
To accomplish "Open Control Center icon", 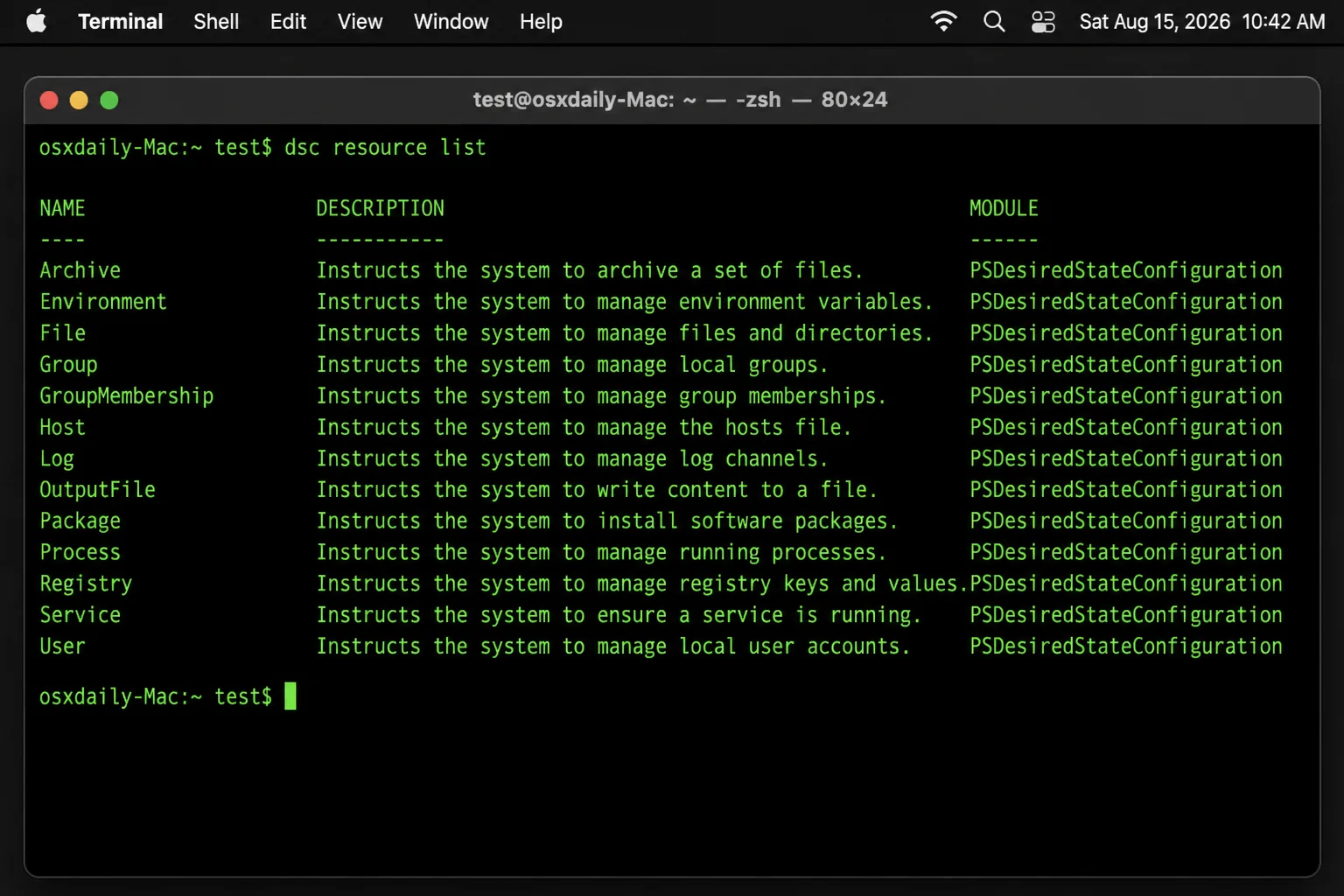I will (x=1043, y=21).
